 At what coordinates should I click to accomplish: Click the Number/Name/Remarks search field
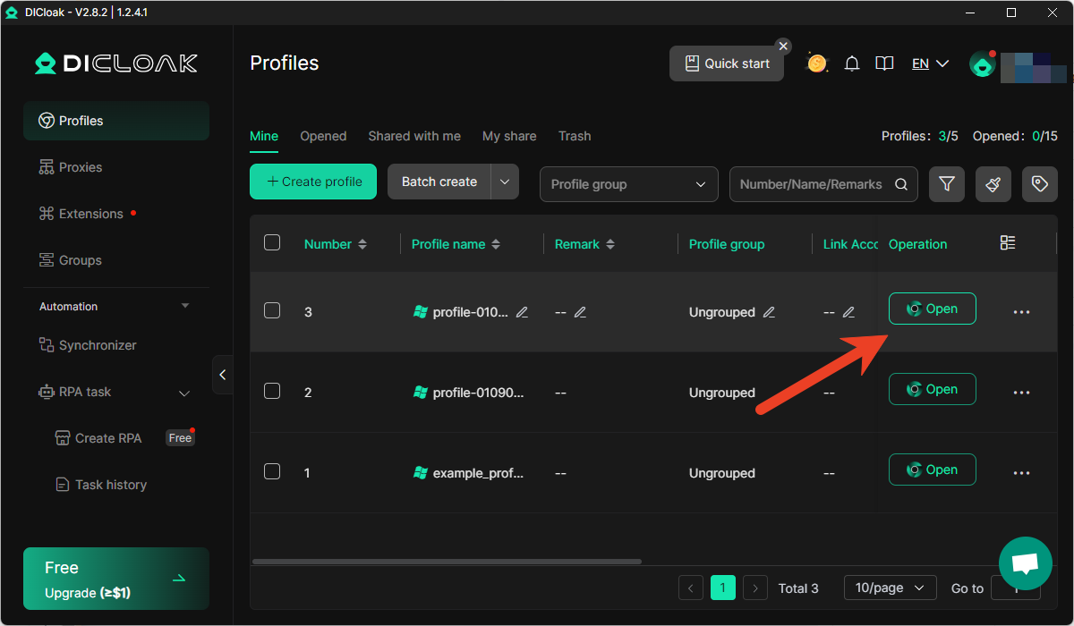811,184
